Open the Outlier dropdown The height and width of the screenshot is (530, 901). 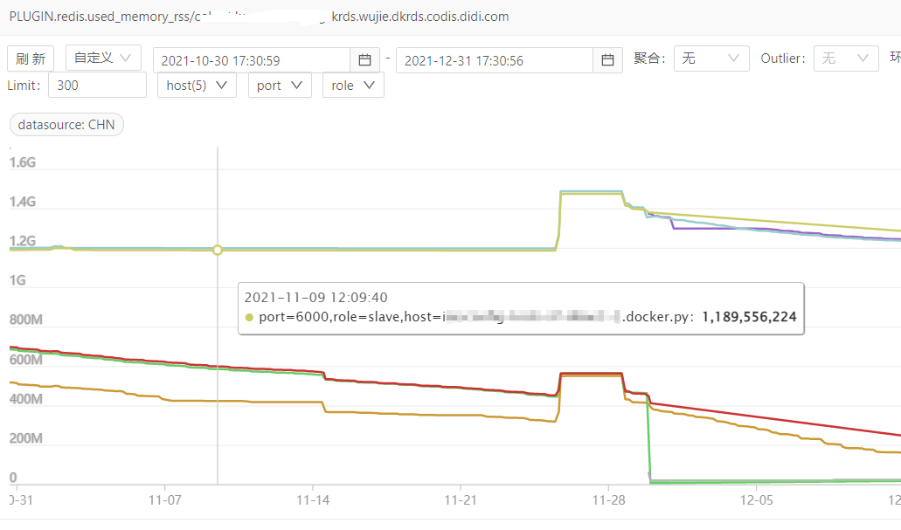pyautogui.click(x=846, y=59)
